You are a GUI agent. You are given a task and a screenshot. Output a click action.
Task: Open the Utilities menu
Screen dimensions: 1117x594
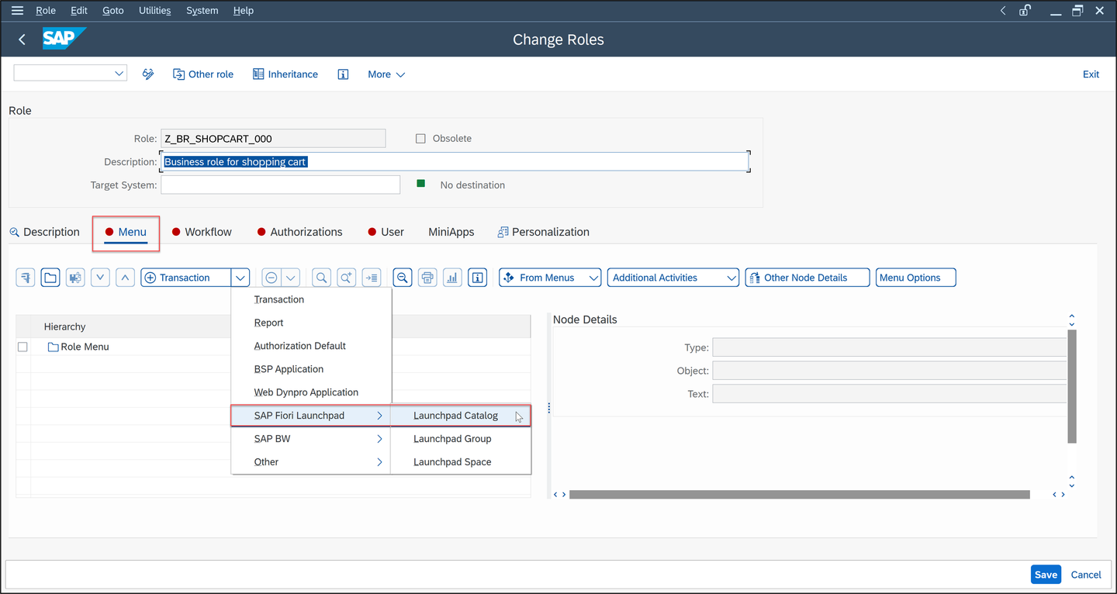(155, 11)
